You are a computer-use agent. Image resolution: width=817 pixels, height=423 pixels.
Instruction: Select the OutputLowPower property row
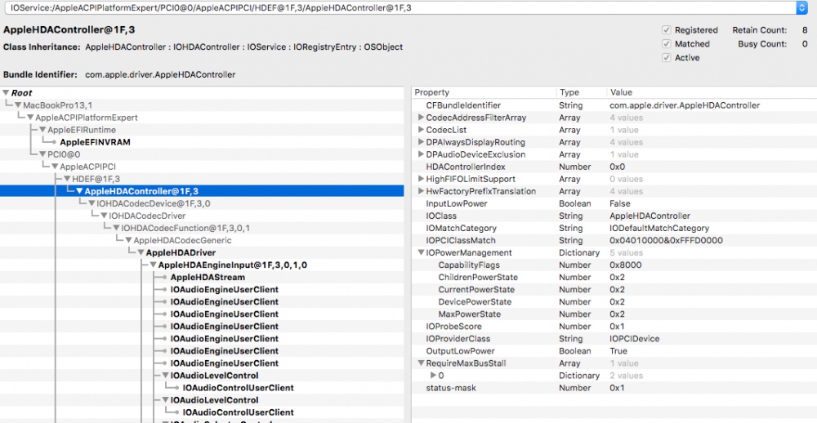coord(614,351)
